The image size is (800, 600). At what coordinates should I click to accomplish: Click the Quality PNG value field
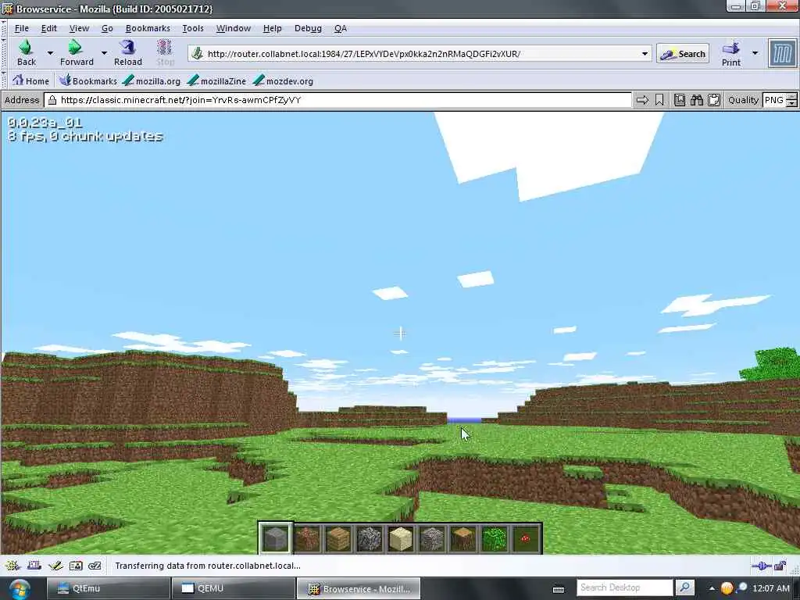point(774,100)
